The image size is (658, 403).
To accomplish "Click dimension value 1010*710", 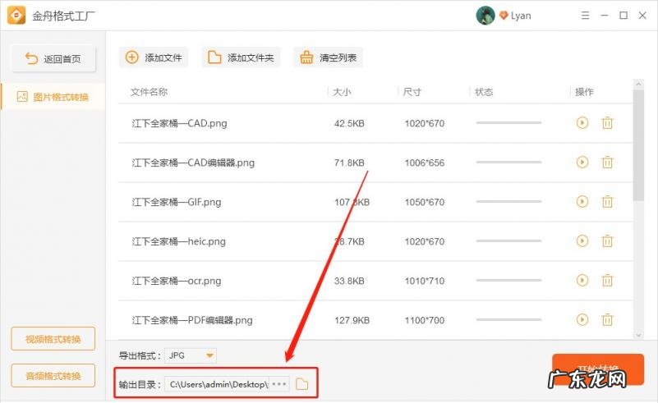I will (x=424, y=281).
